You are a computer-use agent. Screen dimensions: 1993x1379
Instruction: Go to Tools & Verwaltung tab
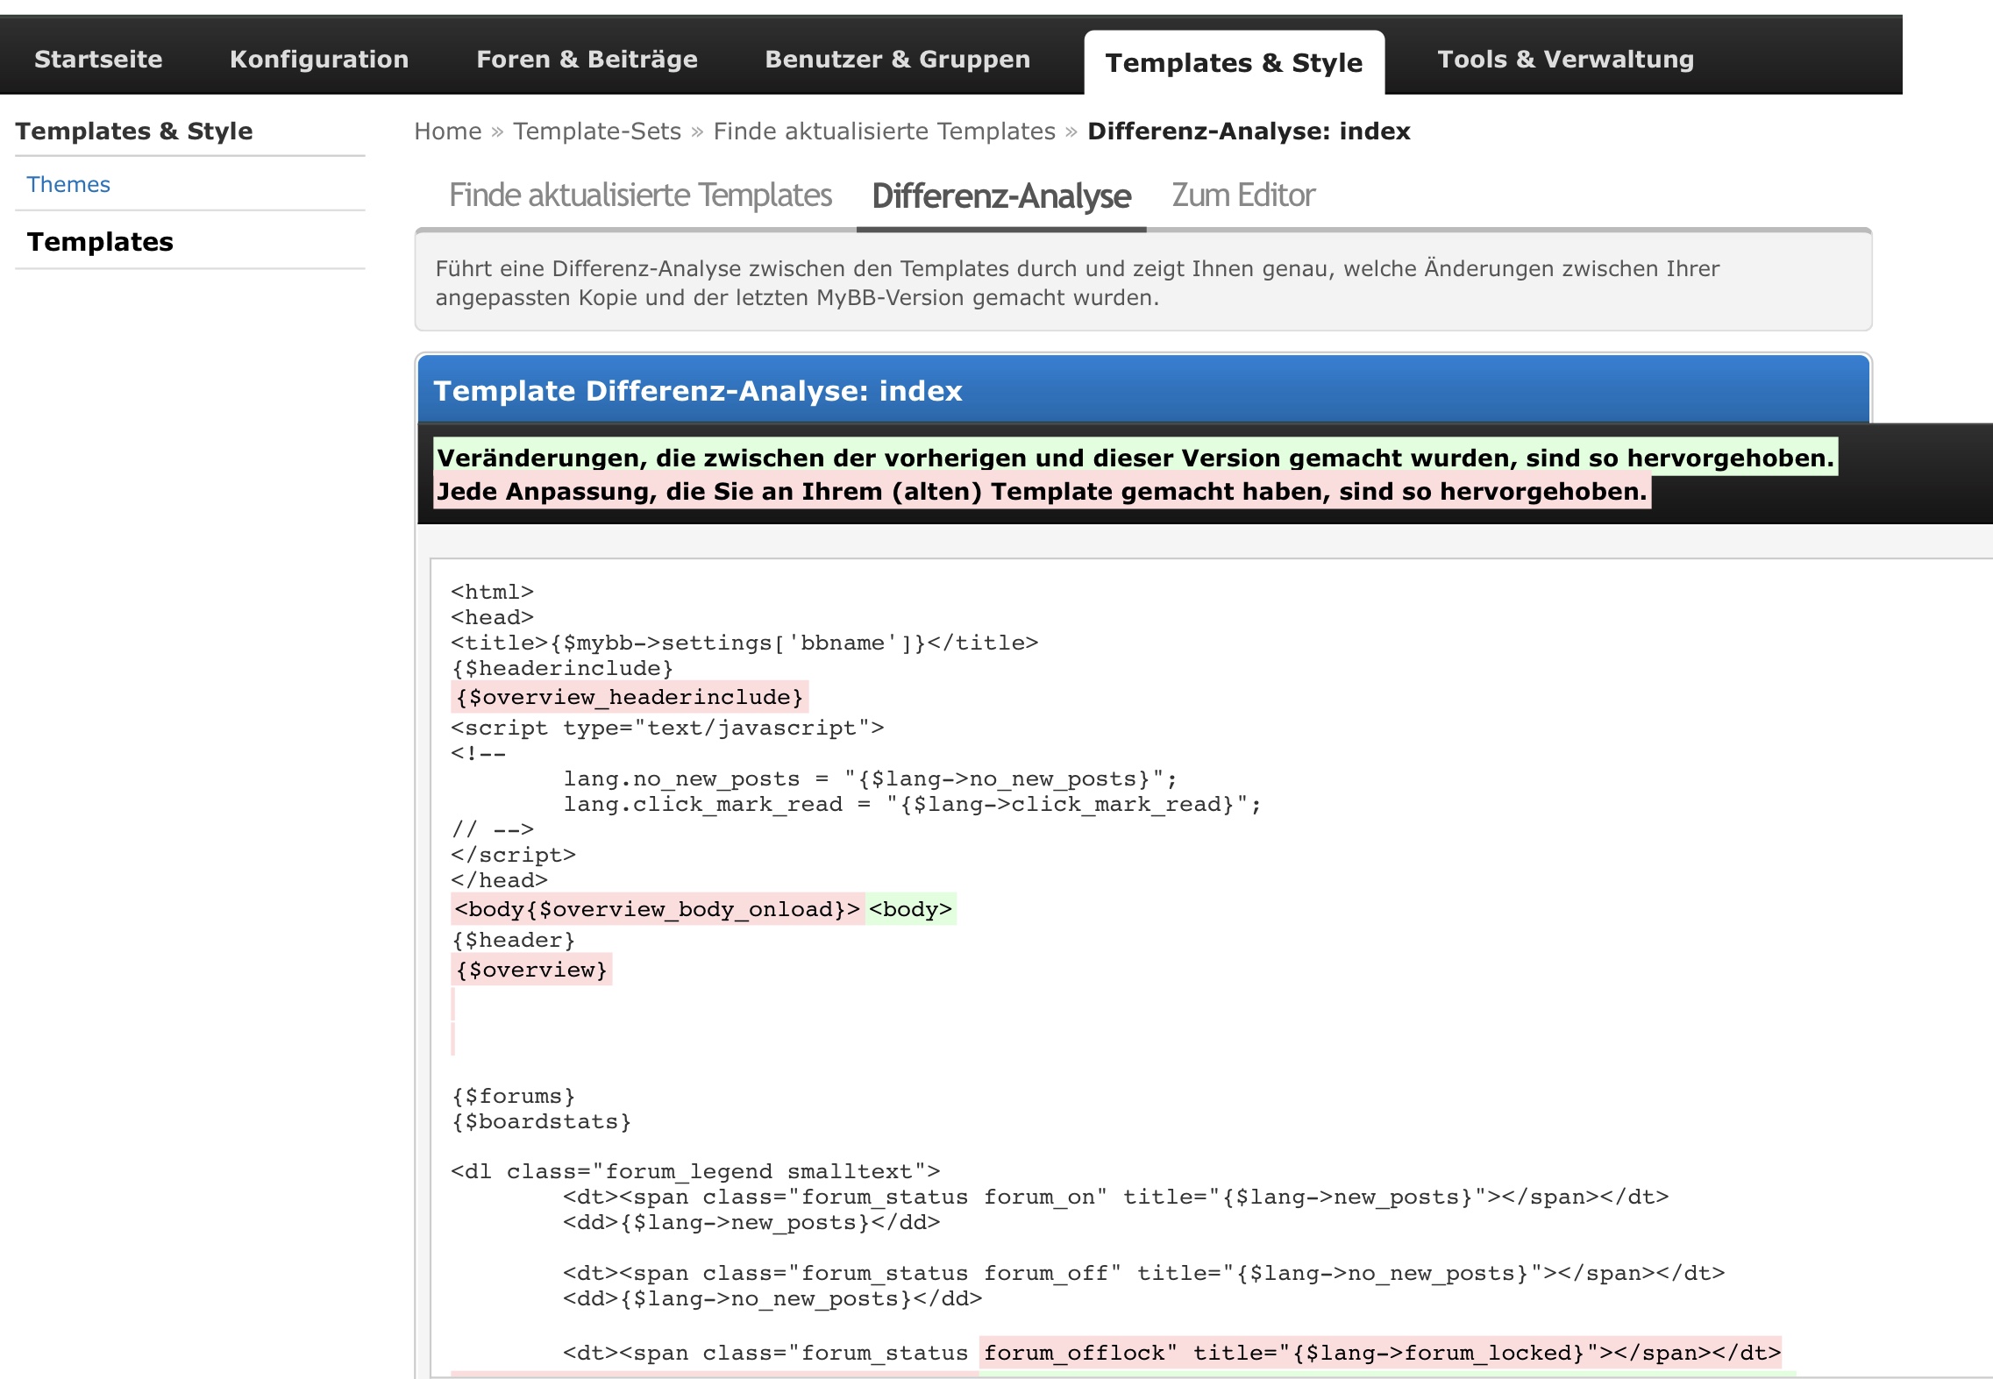pos(1565,60)
